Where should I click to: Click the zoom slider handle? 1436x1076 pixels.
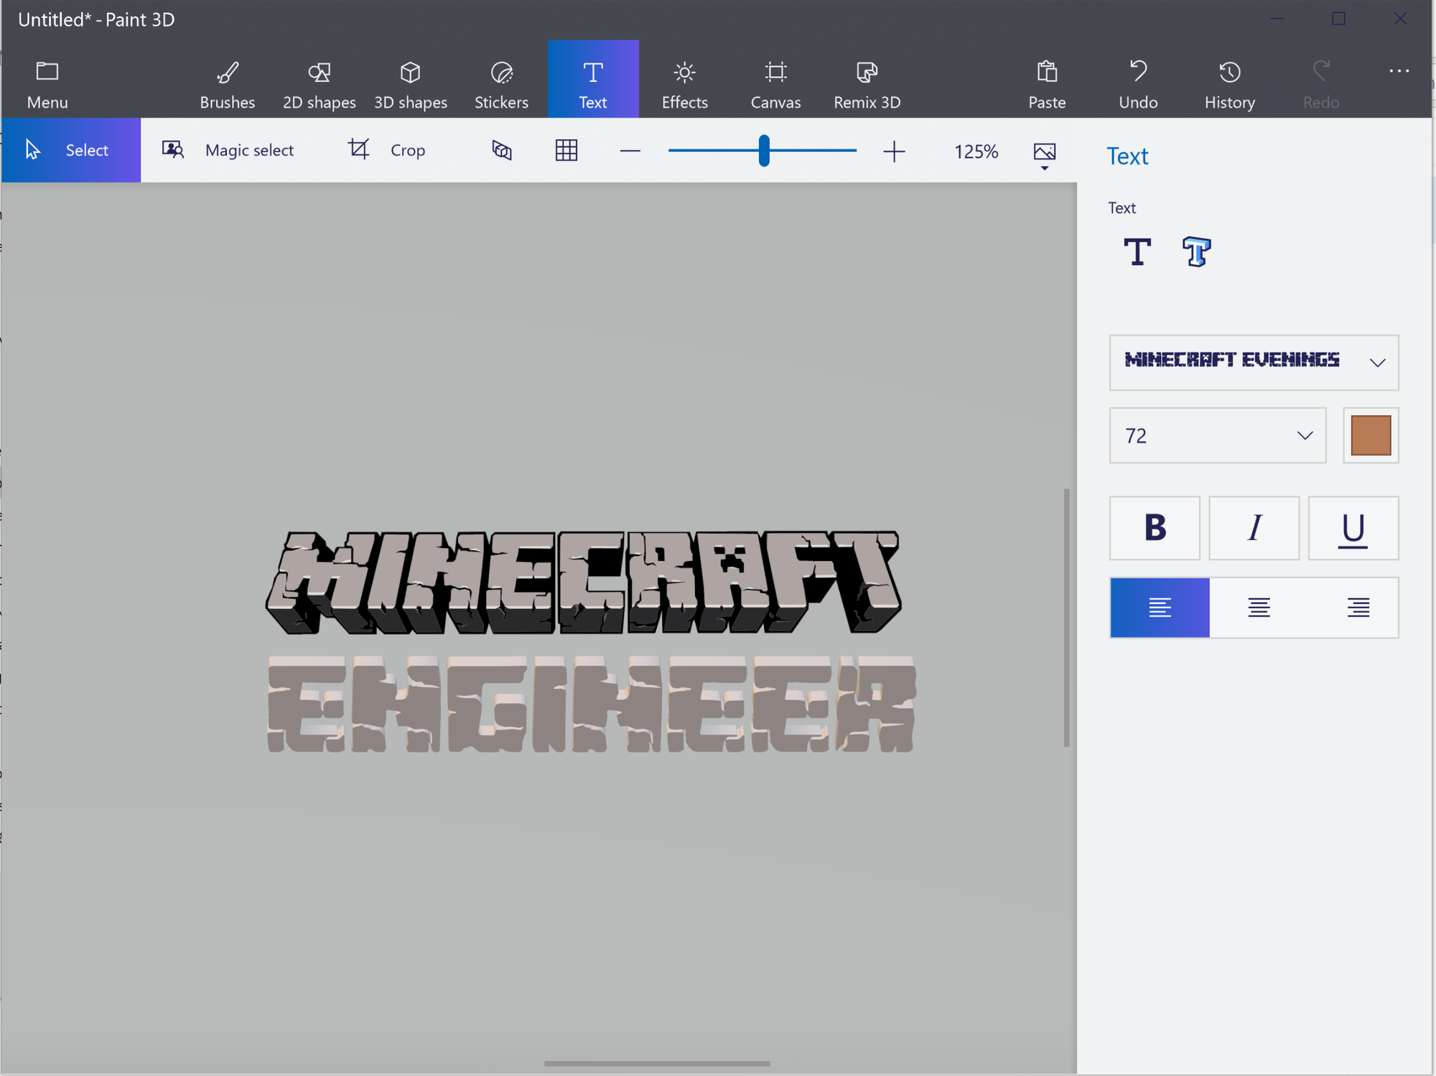click(764, 151)
